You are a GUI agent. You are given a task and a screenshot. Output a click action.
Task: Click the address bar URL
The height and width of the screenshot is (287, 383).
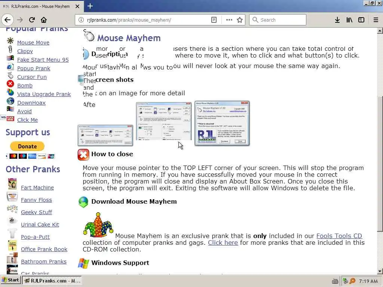point(129,20)
